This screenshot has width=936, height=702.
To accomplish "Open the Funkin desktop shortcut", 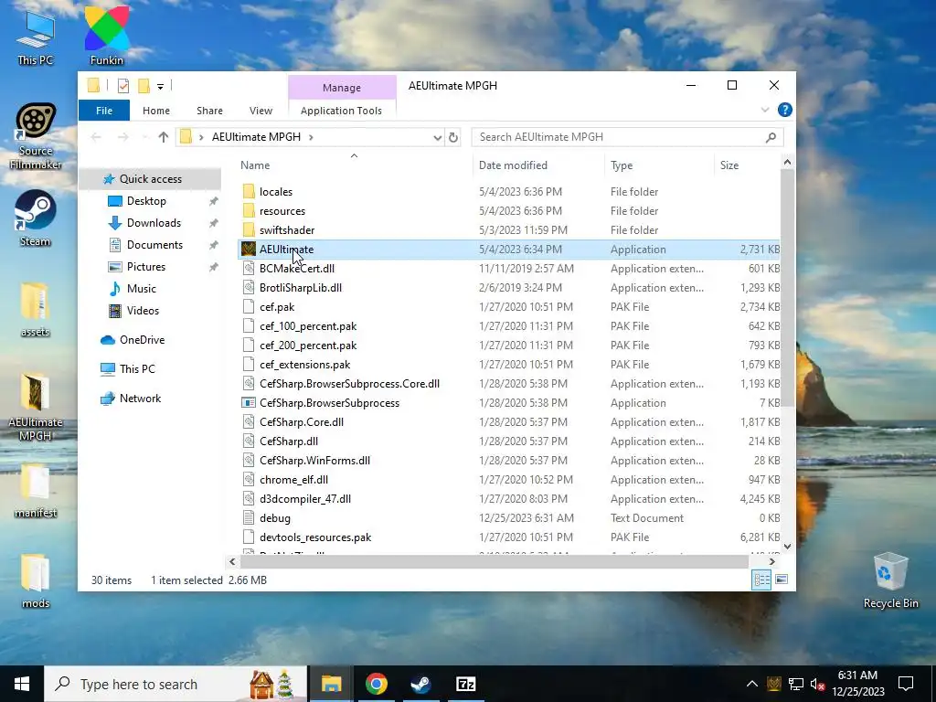I will pyautogui.click(x=107, y=36).
